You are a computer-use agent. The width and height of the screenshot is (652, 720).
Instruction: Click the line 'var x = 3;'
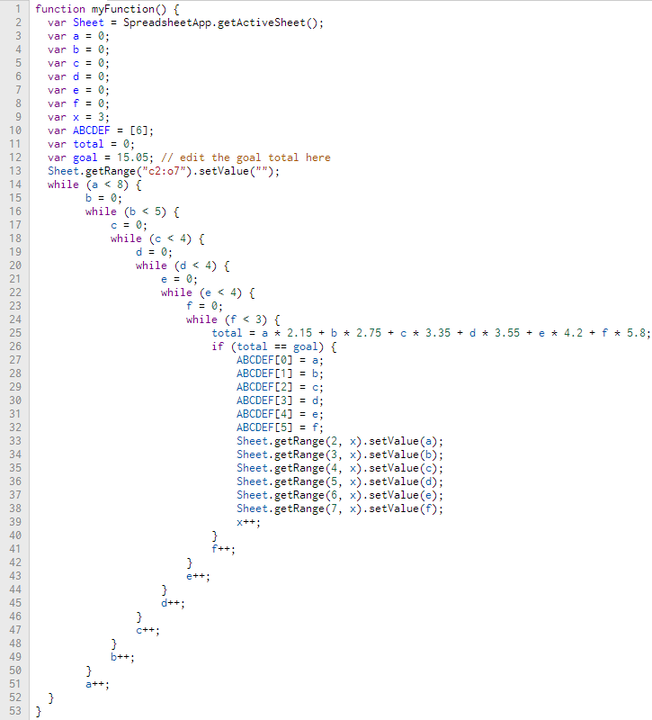78,117
